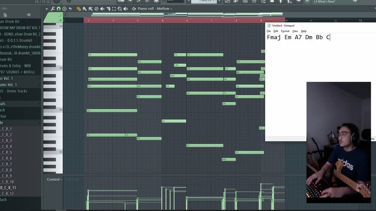Click the C4 piano key
The image size is (376, 211).
[x=53, y=110]
